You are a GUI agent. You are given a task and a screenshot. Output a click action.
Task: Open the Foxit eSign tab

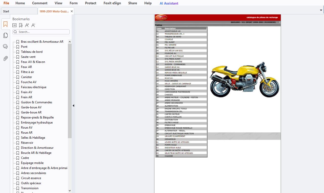tap(112, 3)
